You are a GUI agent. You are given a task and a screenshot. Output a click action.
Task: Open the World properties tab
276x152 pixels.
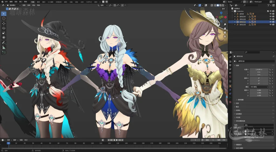point(230,77)
